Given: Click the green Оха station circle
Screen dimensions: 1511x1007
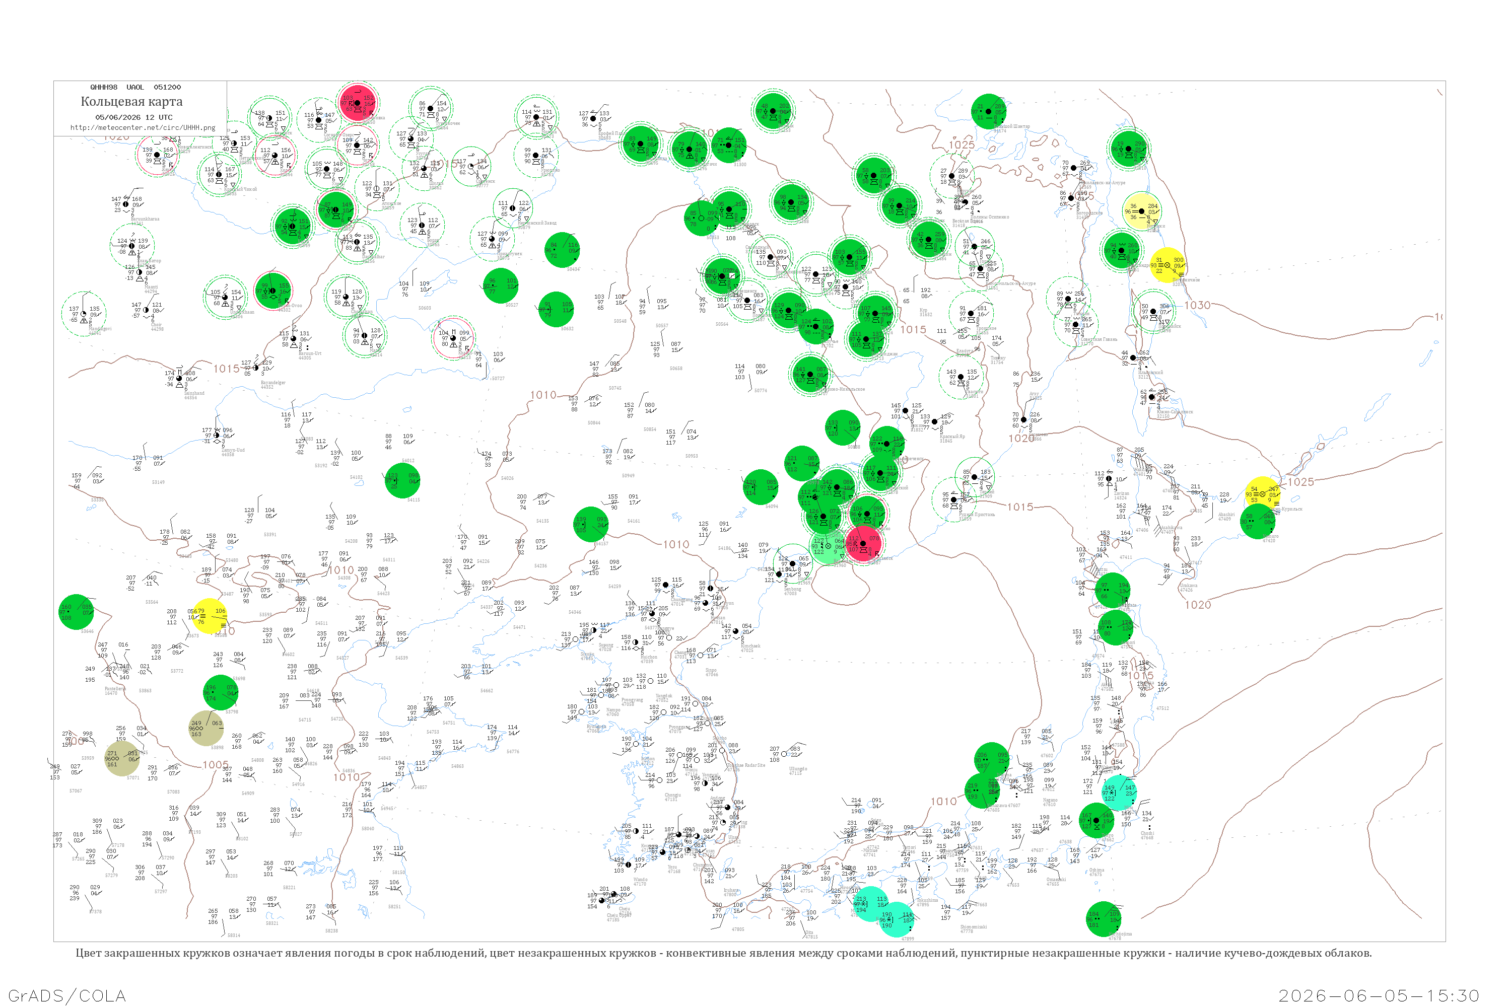Looking at the screenshot, I should coord(1128,149).
